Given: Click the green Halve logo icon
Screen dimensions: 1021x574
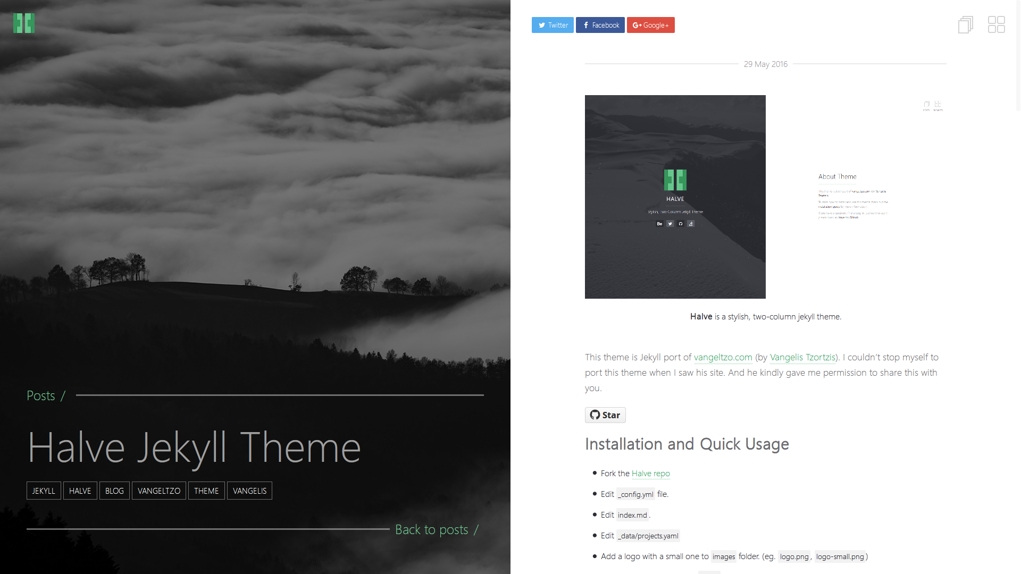Looking at the screenshot, I should point(24,23).
